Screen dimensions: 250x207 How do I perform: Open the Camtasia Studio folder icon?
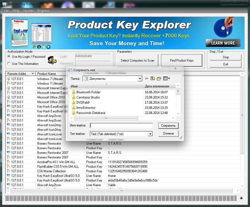coord(73,97)
